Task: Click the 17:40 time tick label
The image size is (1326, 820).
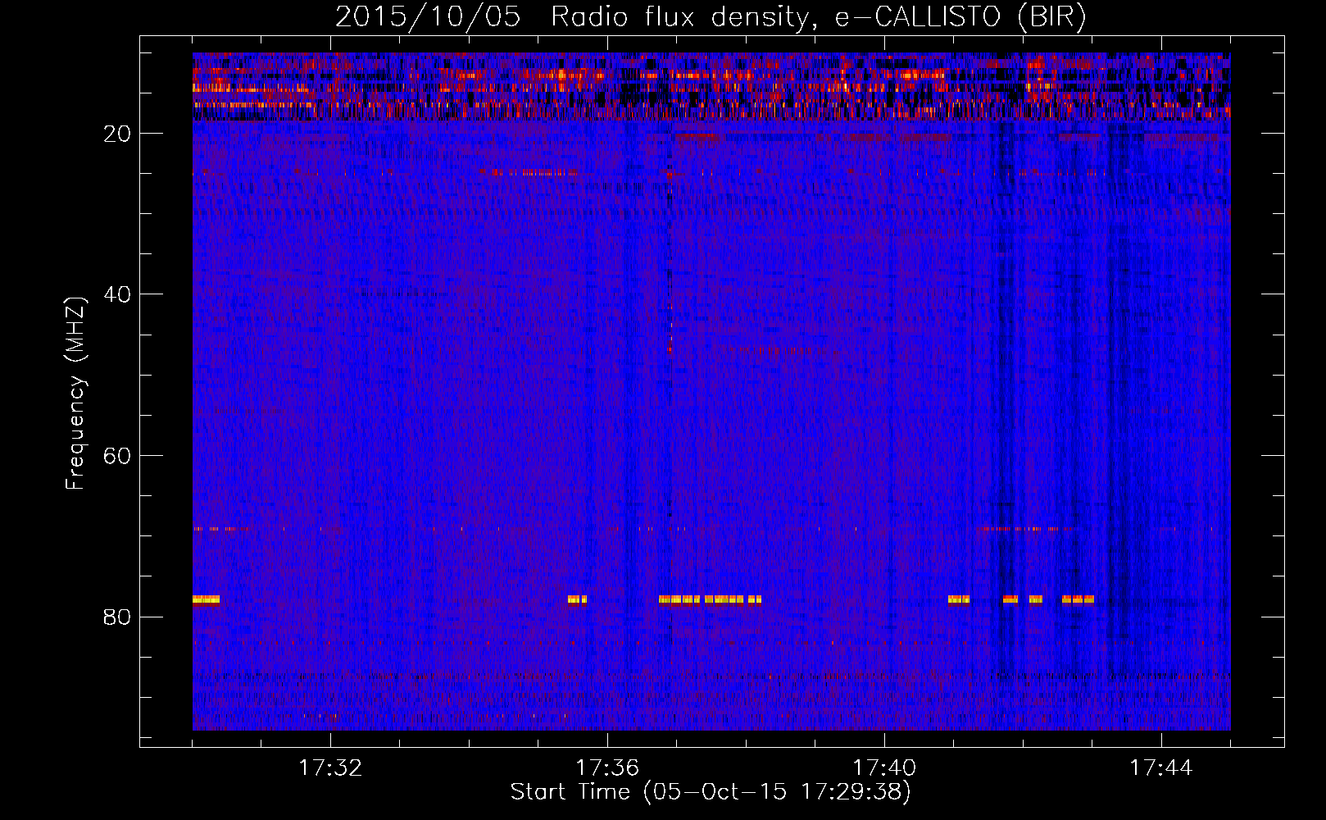Action: pyautogui.click(x=884, y=768)
